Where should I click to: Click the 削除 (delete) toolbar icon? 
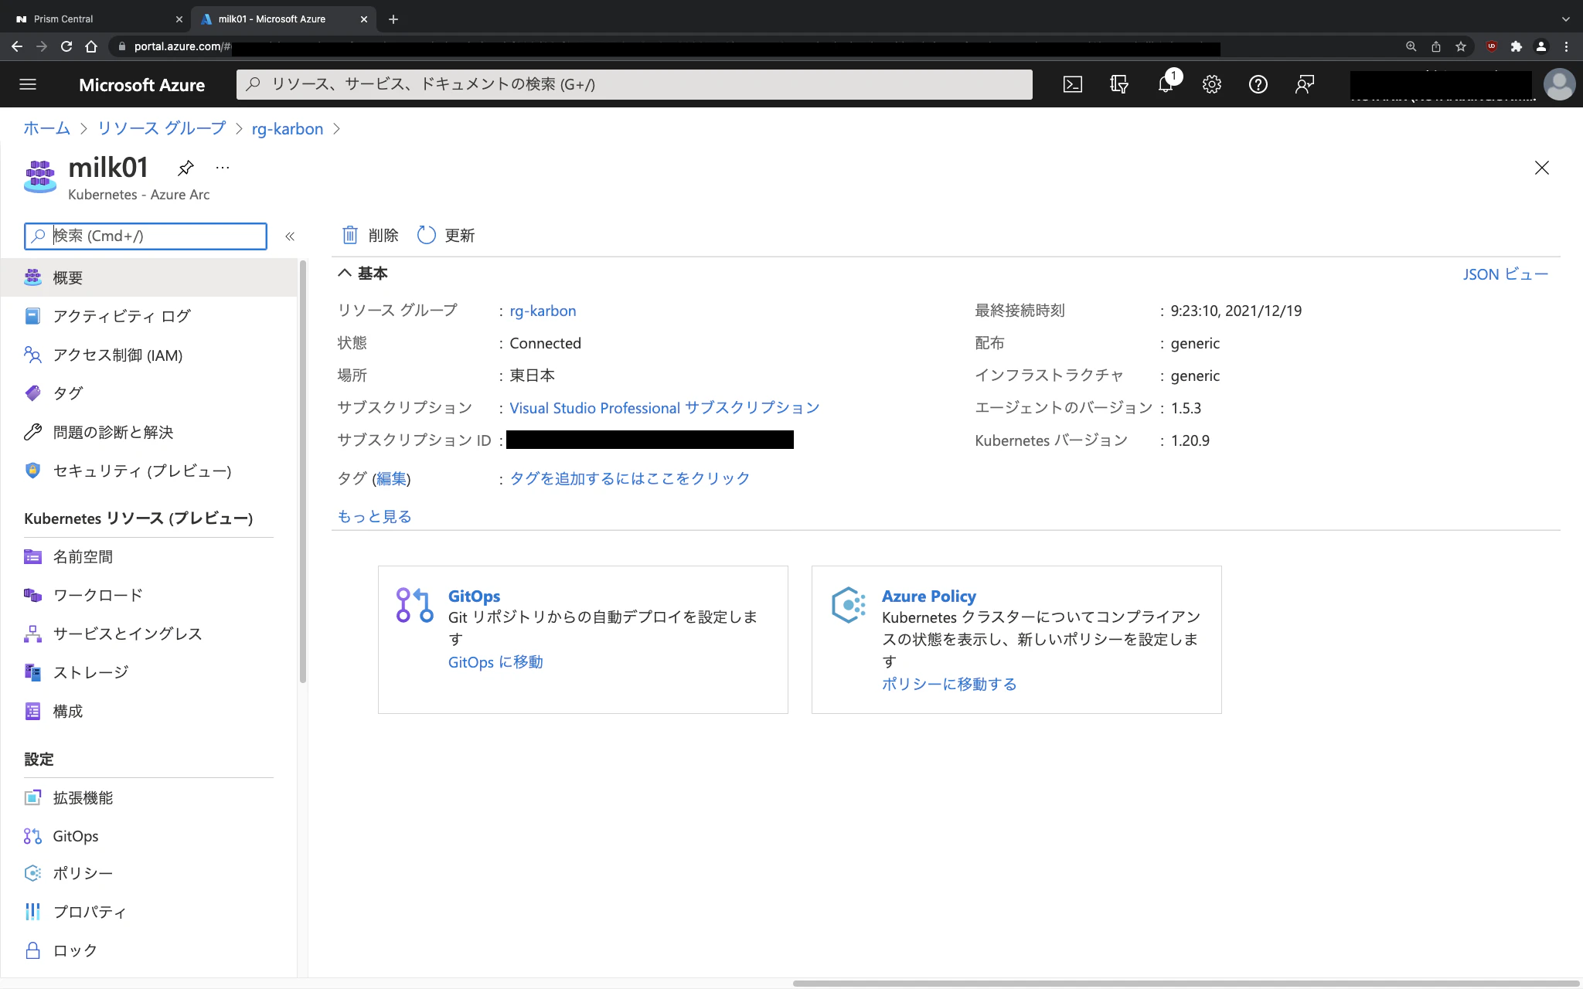pos(369,235)
